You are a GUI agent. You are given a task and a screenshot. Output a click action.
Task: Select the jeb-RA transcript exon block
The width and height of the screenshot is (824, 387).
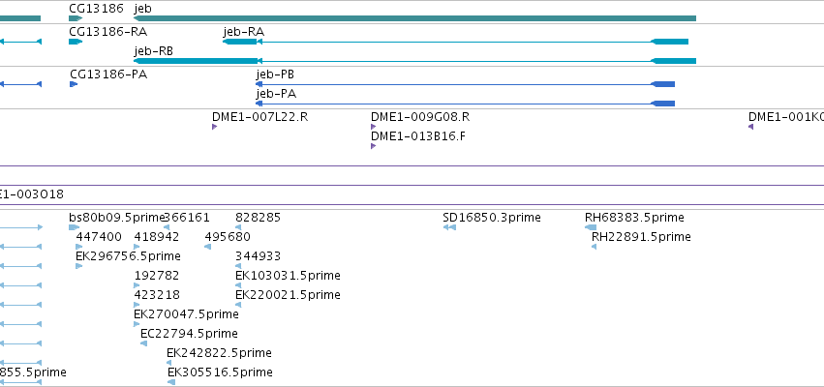pos(240,42)
